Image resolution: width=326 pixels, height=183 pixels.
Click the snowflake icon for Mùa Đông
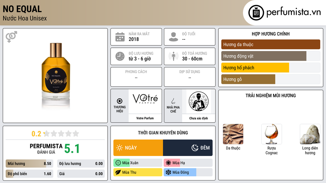168,173
